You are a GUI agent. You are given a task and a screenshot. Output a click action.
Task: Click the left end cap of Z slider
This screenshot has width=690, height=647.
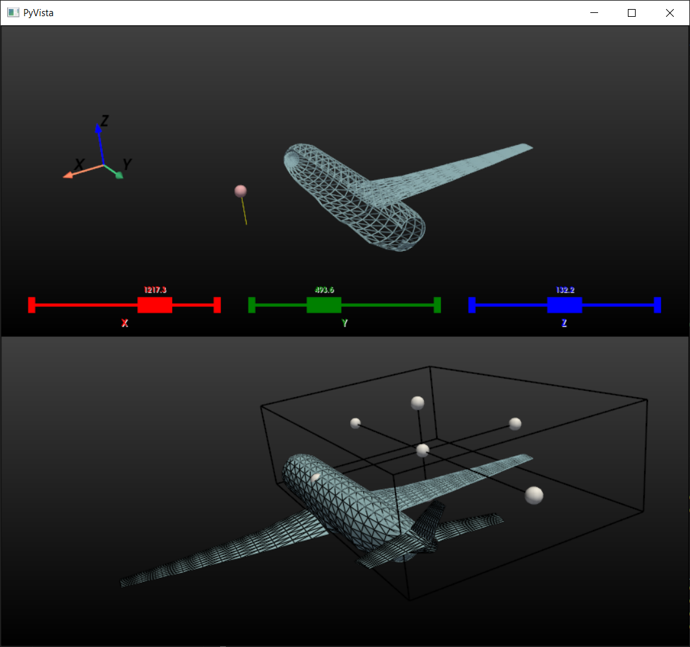click(472, 305)
